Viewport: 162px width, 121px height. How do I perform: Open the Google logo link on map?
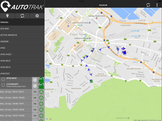point(48,119)
